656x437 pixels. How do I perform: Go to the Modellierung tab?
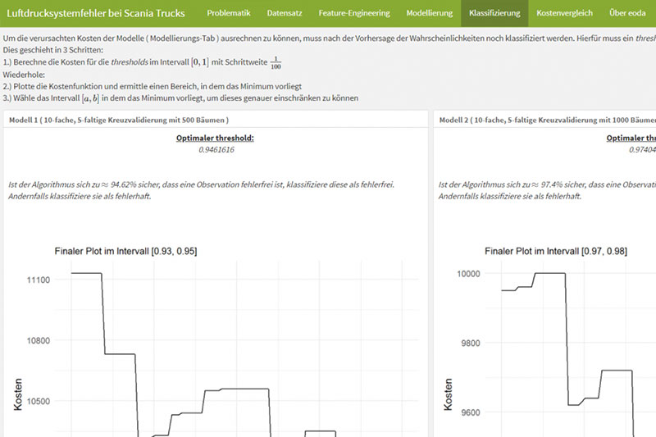click(x=429, y=13)
